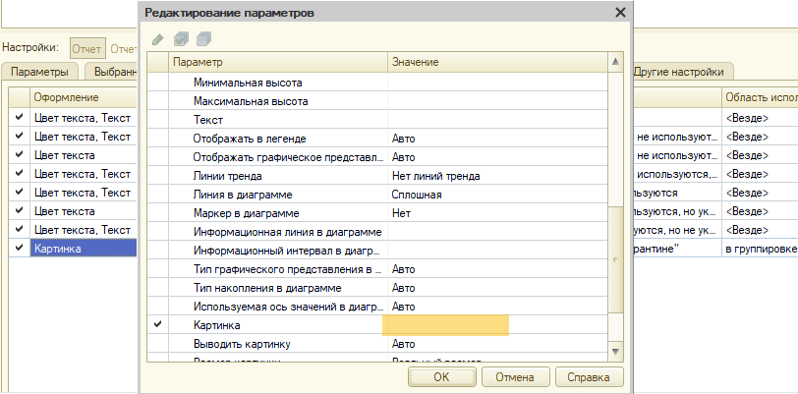Click the Сплошная line value

click(417, 195)
